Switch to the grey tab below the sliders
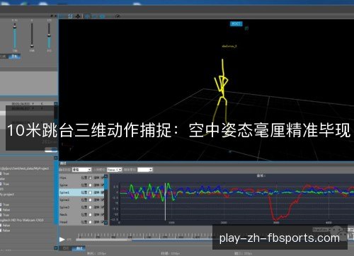This screenshot has width=354, height=256. pos(4,57)
